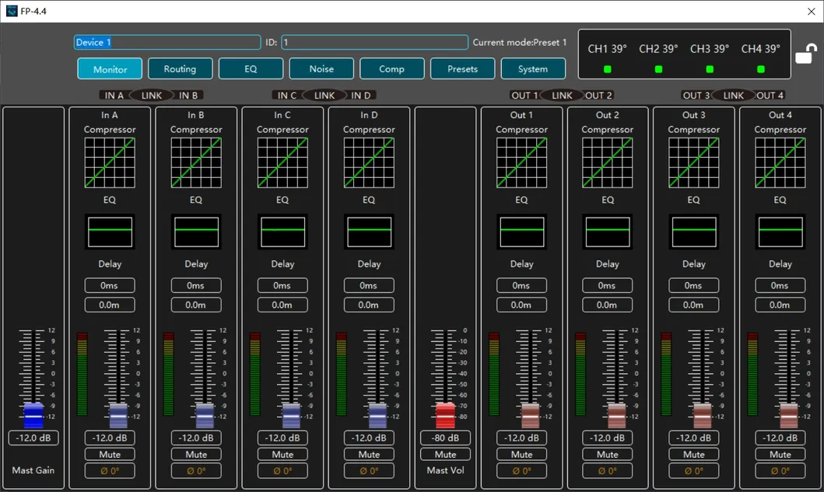Image resolution: width=824 pixels, height=492 pixels.
Task: Toggle LINK between OUT 3 and OUT 4
Action: [x=732, y=95]
